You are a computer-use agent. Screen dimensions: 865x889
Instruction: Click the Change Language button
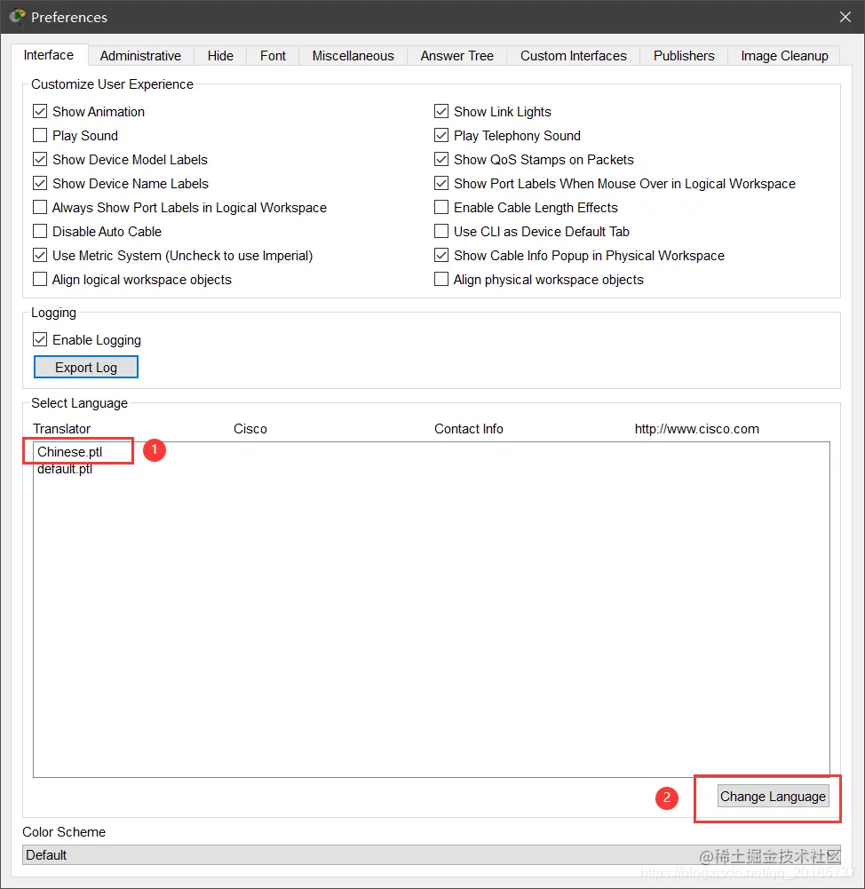pyautogui.click(x=773, y=796)
